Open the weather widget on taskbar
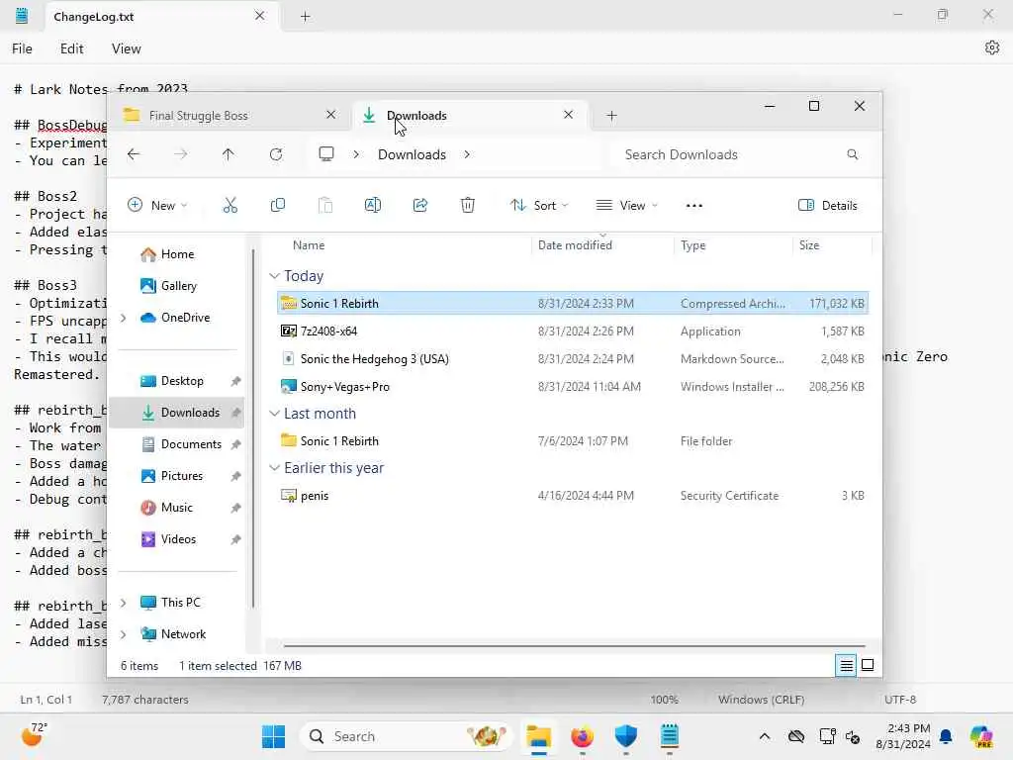Viewport: 1013px width, 760px height. [x=35, y=735]
